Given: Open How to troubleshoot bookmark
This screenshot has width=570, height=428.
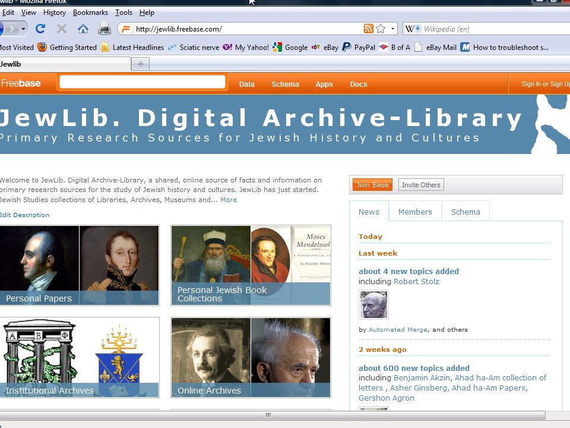Looking at the screenshot, I should 505,48.
